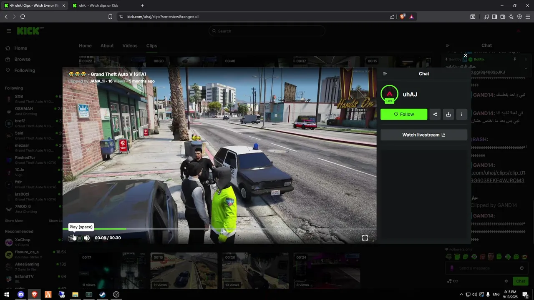Open OBS Studio from taskbar

click(x=116, y=295)
